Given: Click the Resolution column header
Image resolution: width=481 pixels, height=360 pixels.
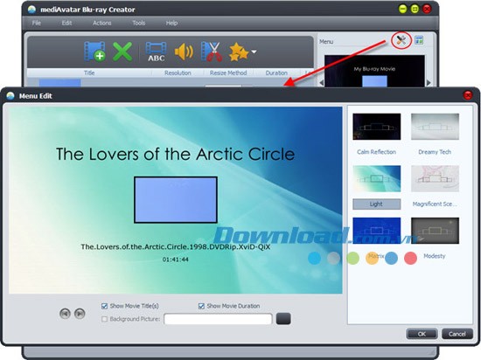Looking at the screenshot, I should [x=178, y=73].
